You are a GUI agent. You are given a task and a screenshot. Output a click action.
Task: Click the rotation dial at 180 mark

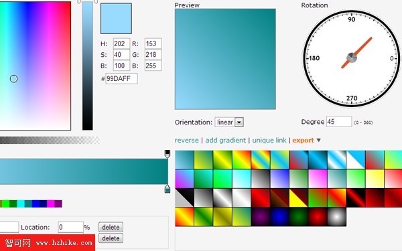pyautogui.click(x=314, y=58)
